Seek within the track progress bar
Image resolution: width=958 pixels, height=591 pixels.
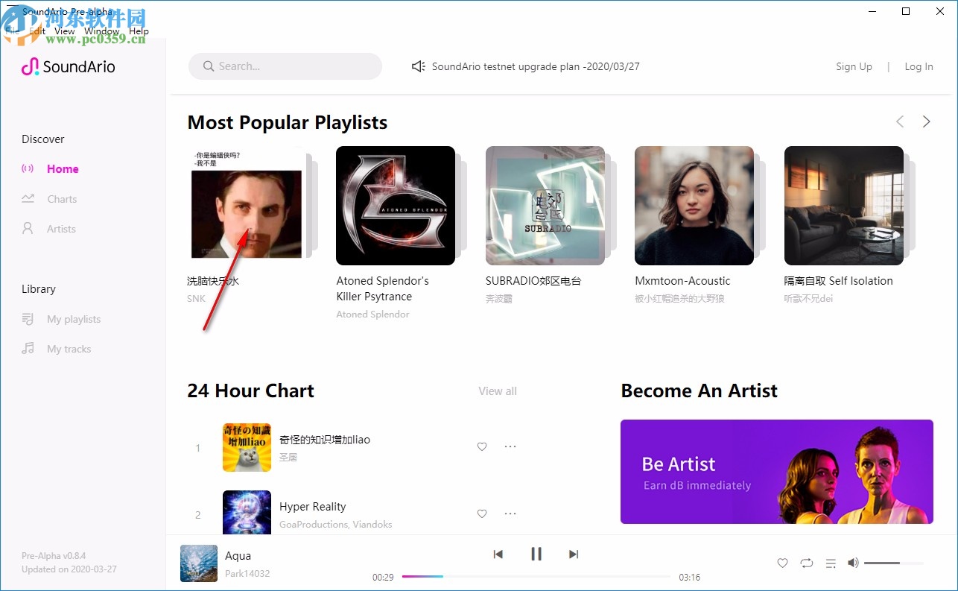[x=536, y=576]
